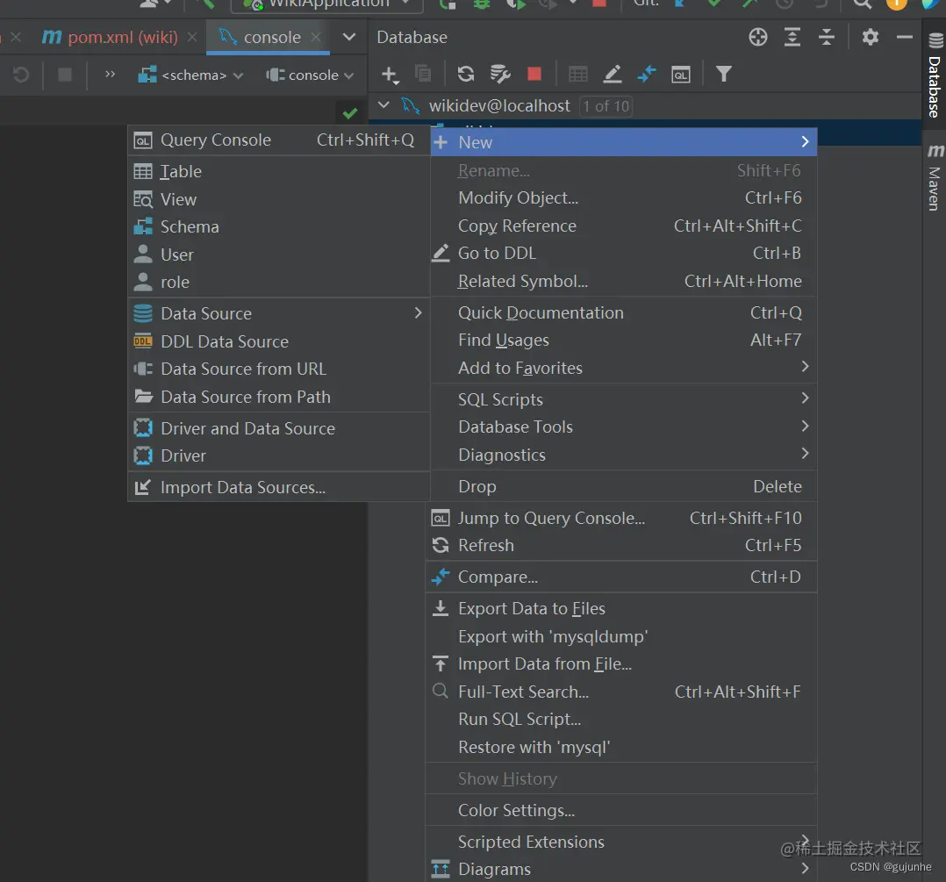This screenshot has height=882, width=946.
Task: Click the gray stop square in console toolbar
Action: click(65, 75)
